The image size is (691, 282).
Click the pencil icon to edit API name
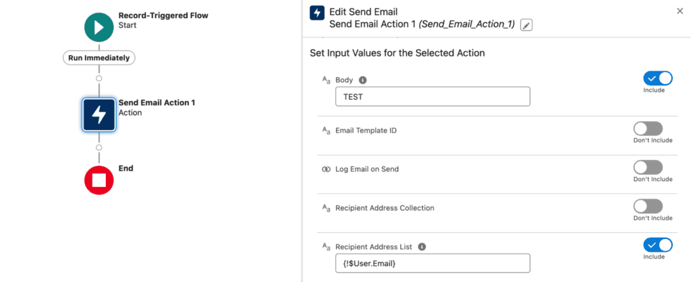point(526,25)
